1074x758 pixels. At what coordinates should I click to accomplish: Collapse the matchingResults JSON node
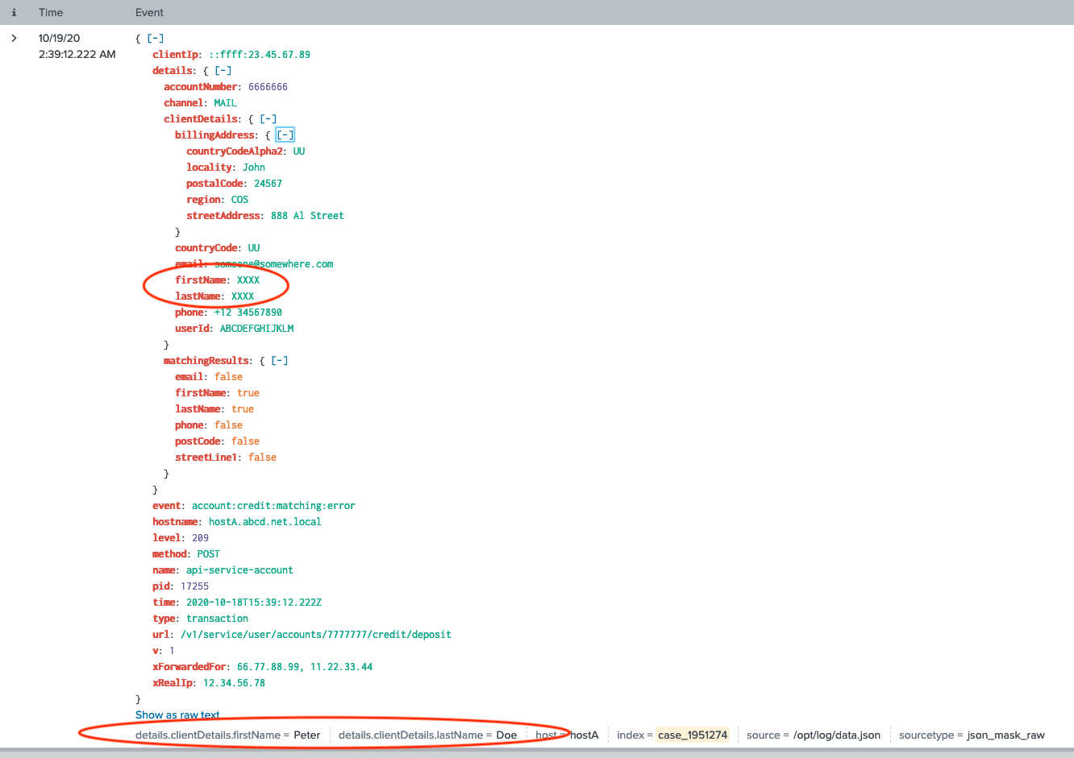click(279, 360)
